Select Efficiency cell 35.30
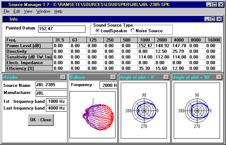226x145 pixels. (146, 68)
